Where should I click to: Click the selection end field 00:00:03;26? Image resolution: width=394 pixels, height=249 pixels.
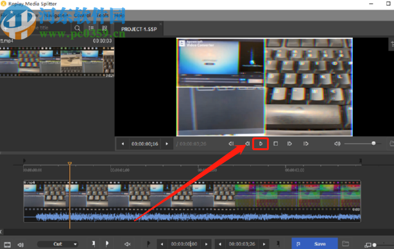242,244
